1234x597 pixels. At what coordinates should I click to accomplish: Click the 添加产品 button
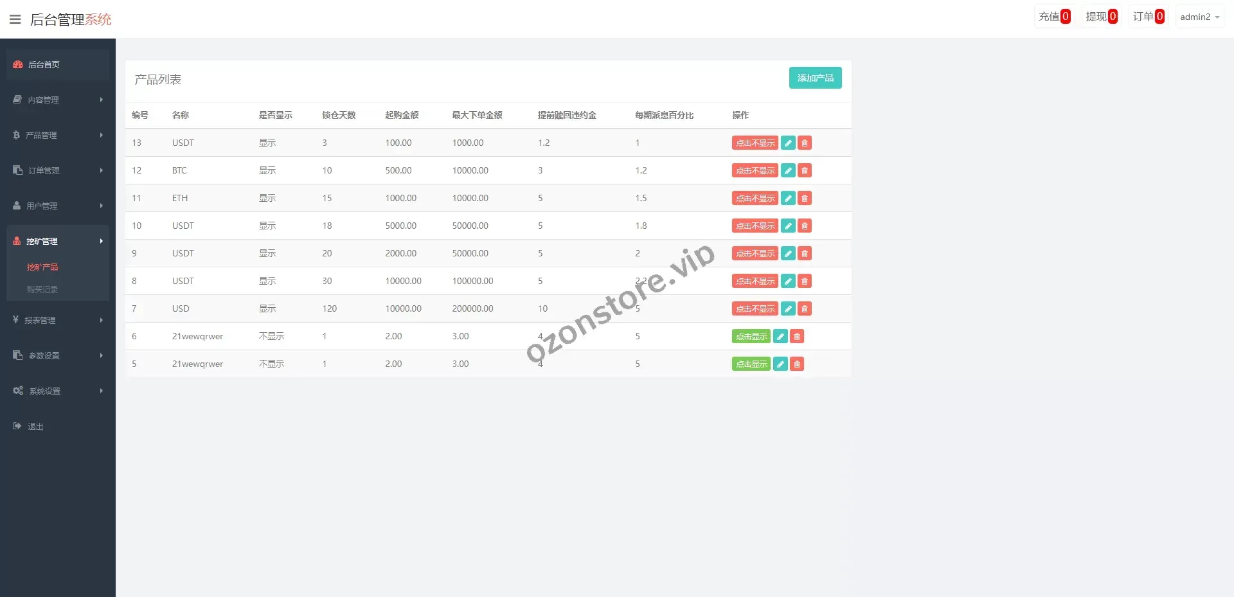pos(815,78)
